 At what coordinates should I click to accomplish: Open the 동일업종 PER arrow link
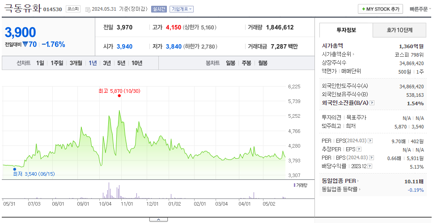click(340, 181)
